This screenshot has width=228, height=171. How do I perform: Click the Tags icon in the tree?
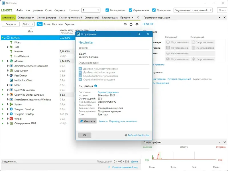(x=11, y=47)
